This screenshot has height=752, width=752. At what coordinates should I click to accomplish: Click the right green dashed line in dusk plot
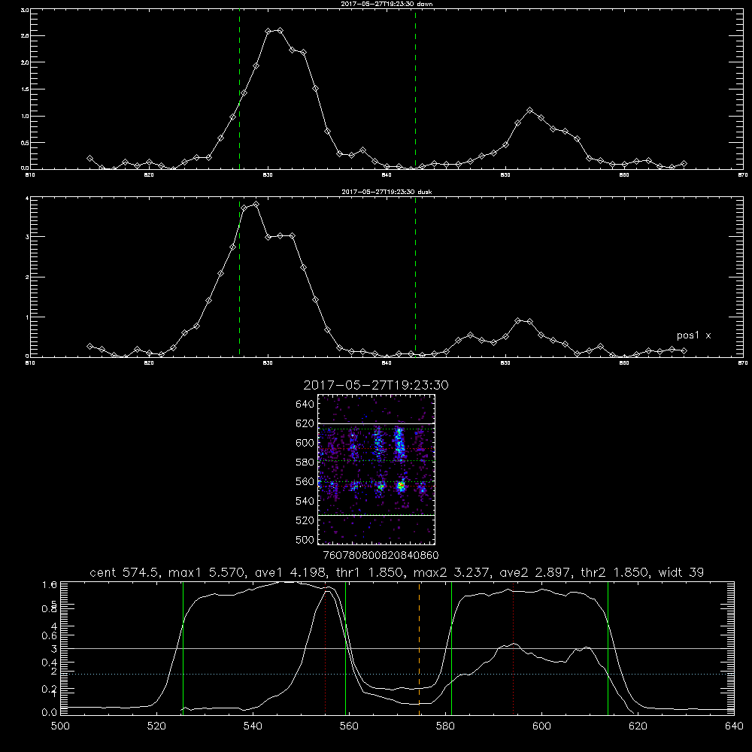(415, 277)
